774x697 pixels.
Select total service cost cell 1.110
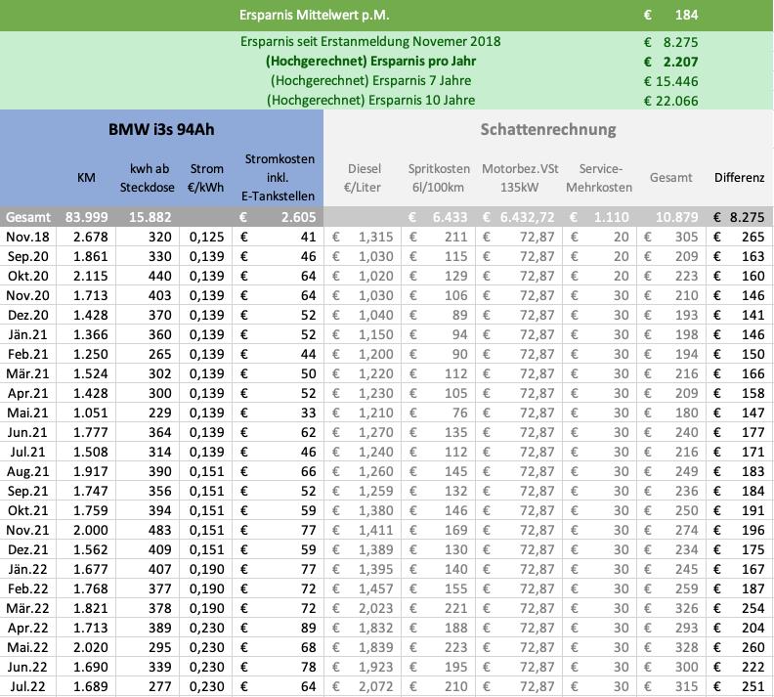click(612, 217)
